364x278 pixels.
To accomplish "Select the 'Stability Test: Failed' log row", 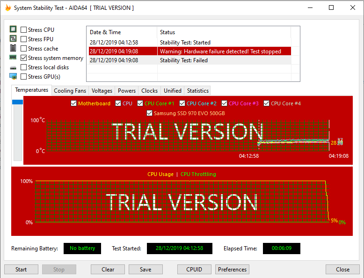I will (x=190, y=60).
